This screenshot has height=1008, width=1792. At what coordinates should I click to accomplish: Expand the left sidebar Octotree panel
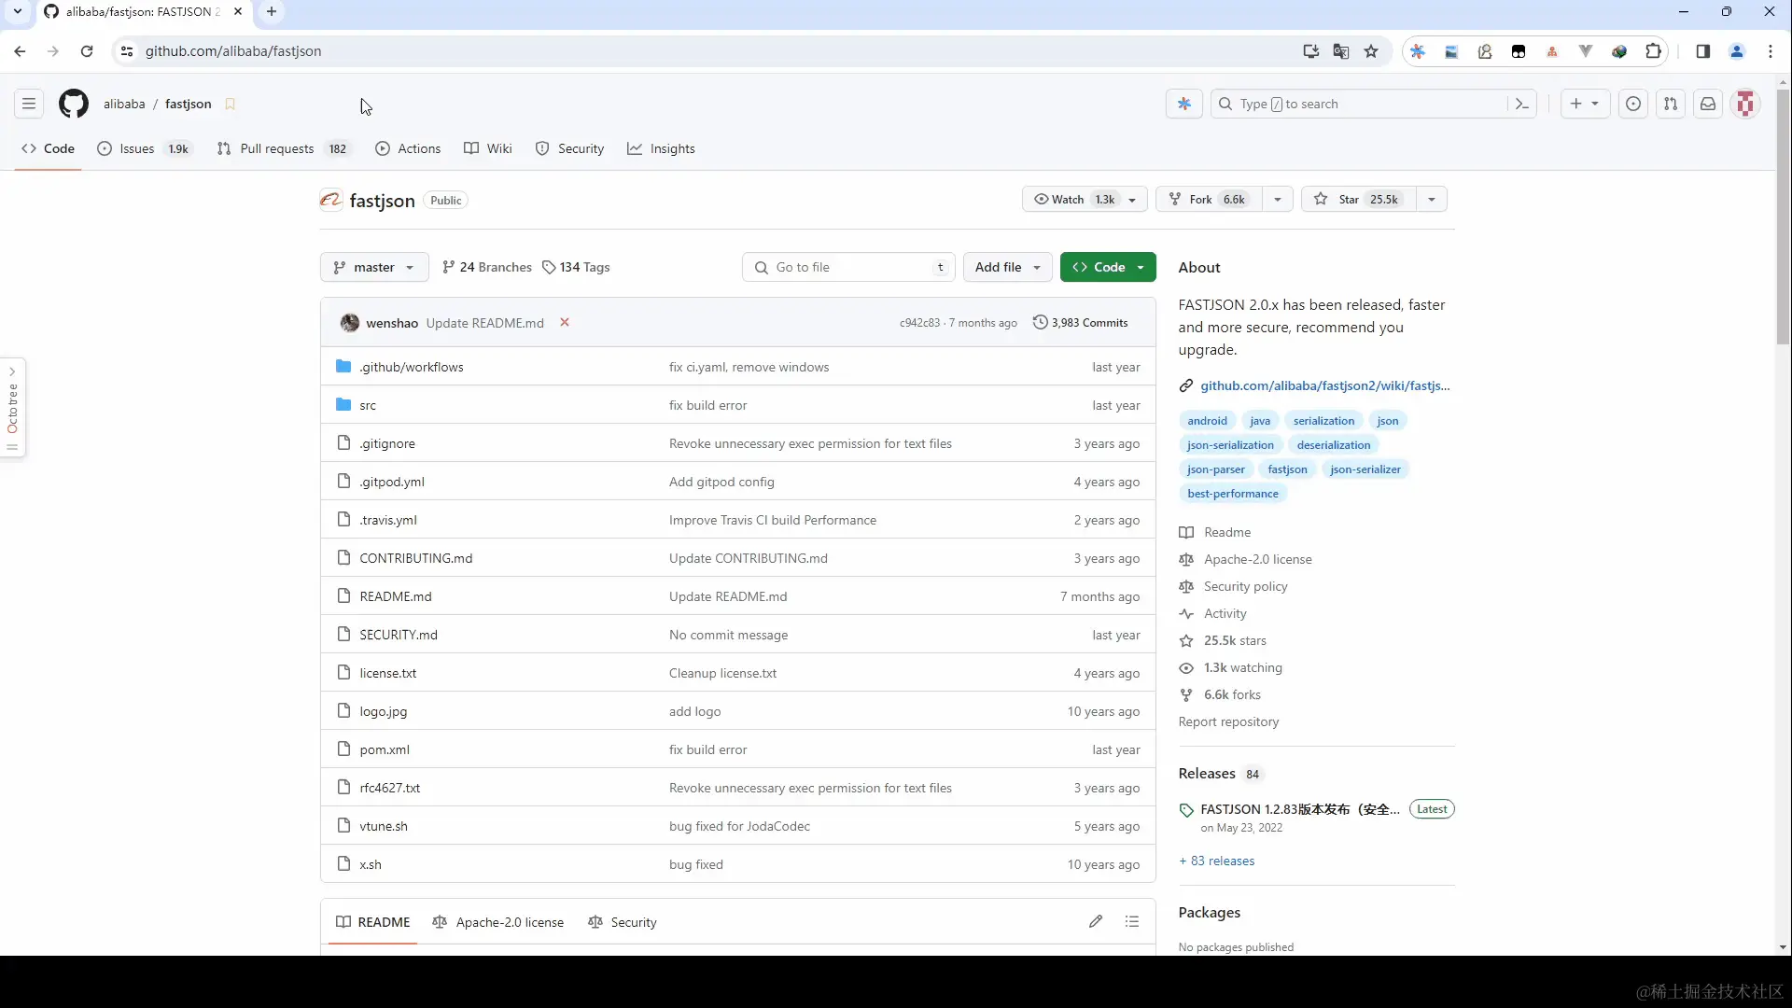click(12, 371)
